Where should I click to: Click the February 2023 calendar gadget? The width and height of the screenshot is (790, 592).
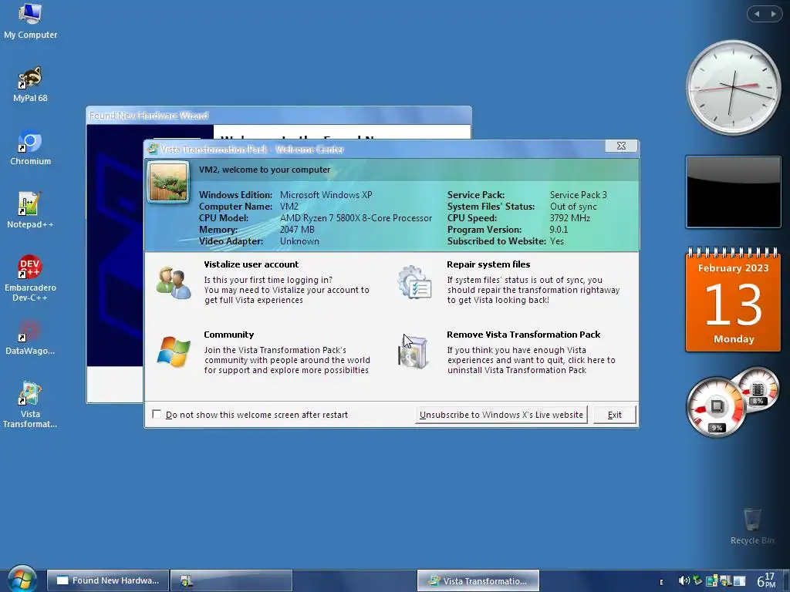pyautogui.click(x=733, y=300)
